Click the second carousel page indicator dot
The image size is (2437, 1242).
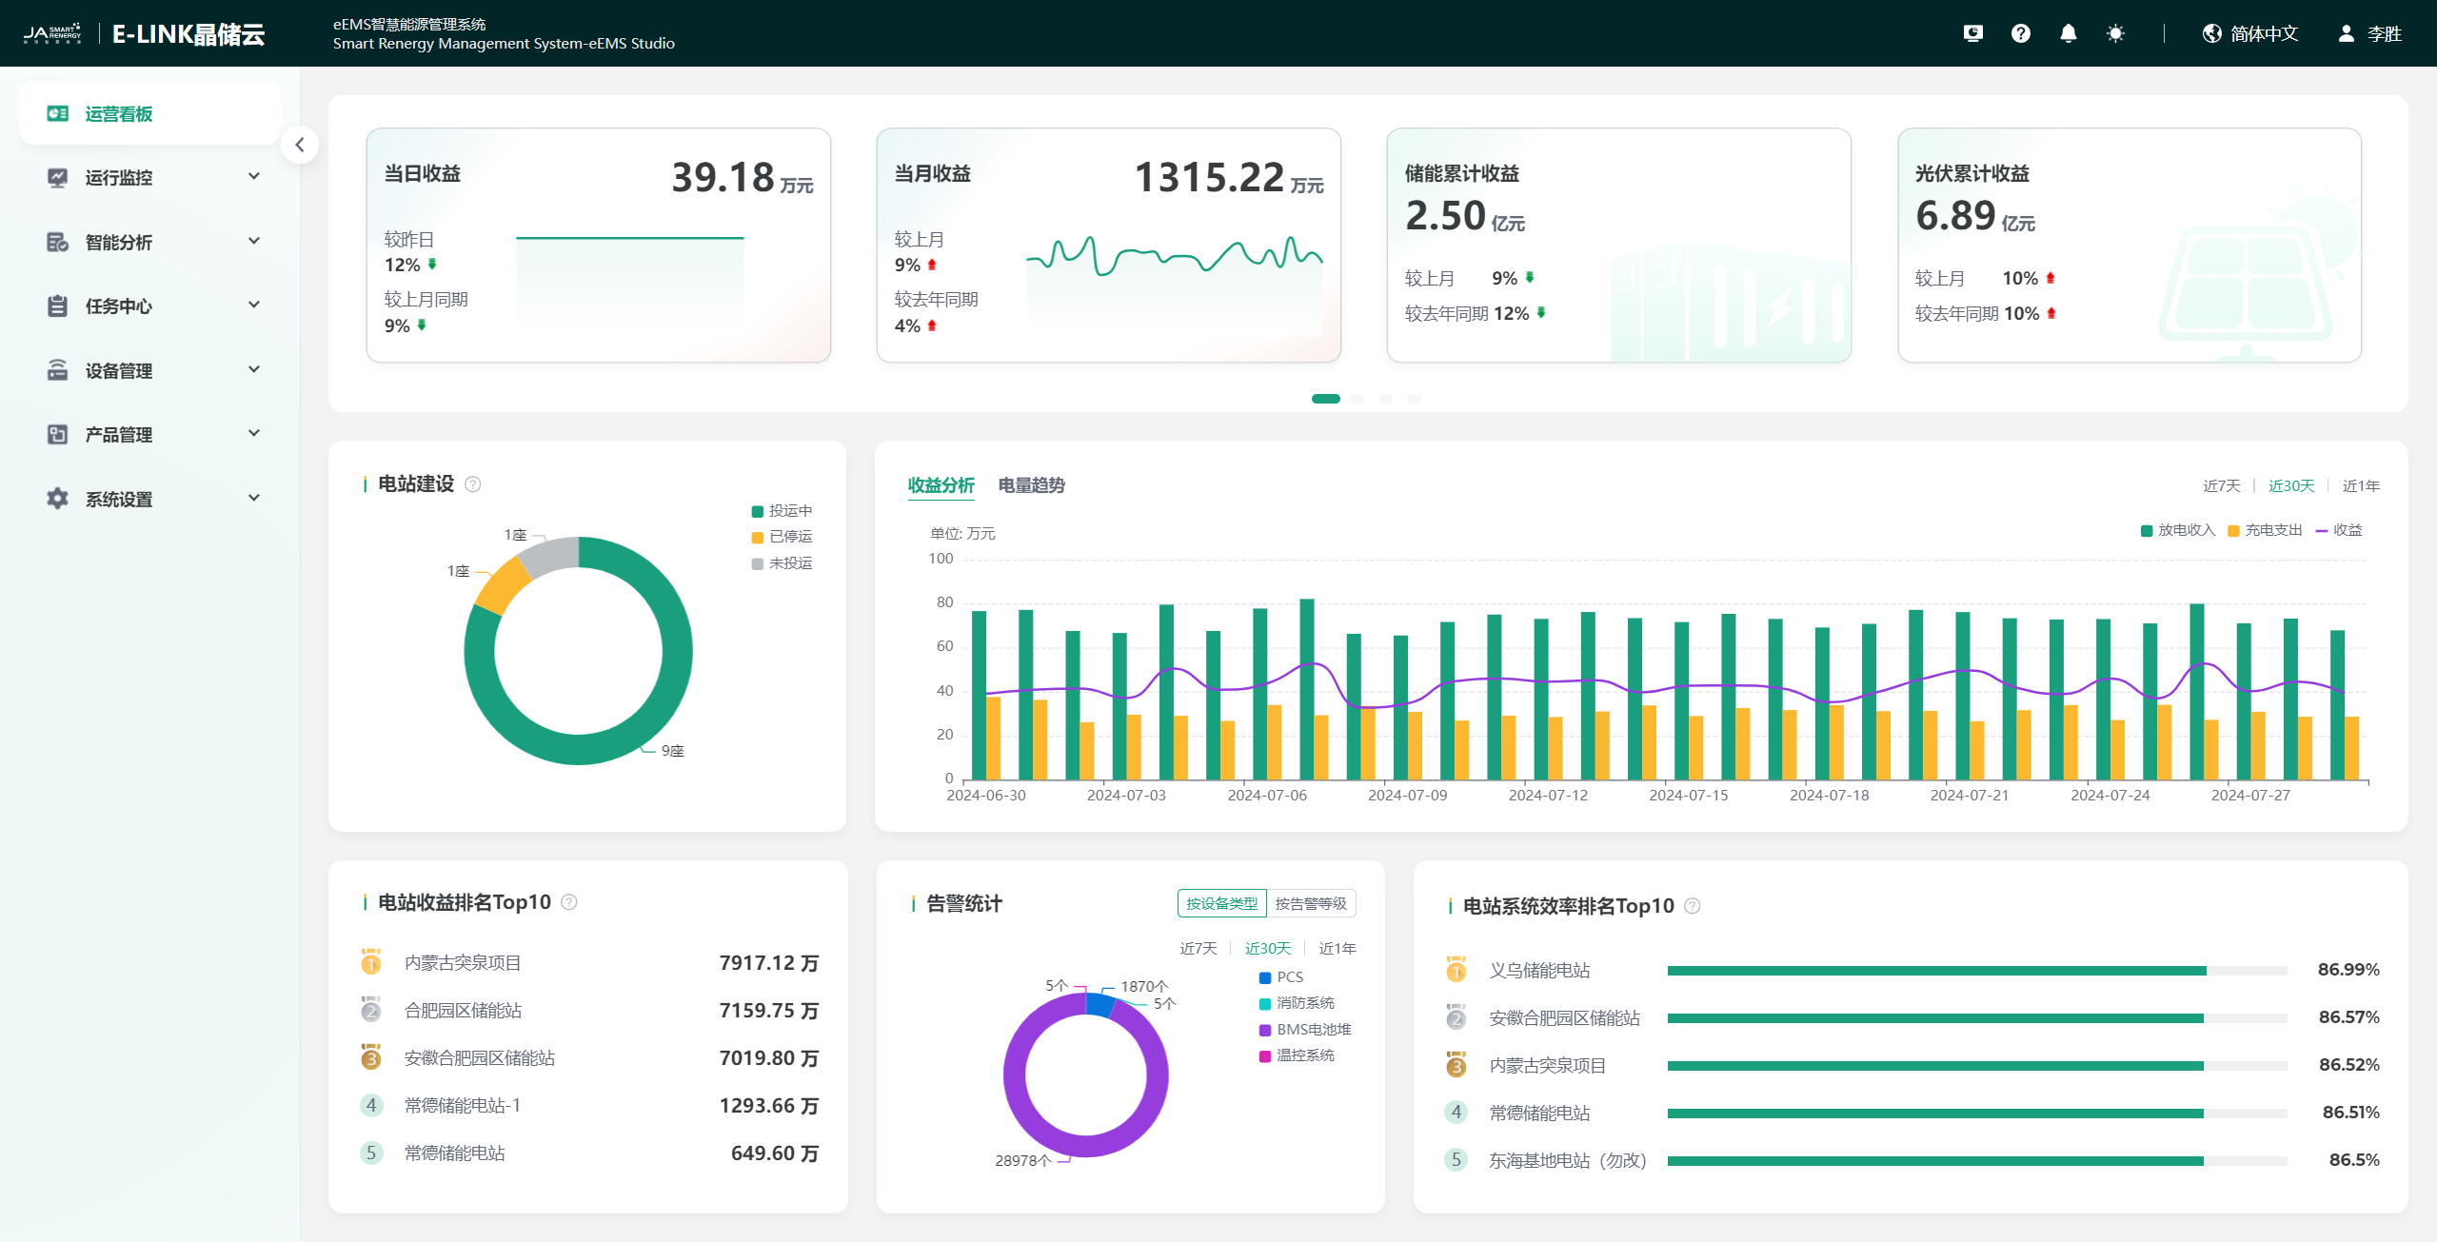[1357, 399]
